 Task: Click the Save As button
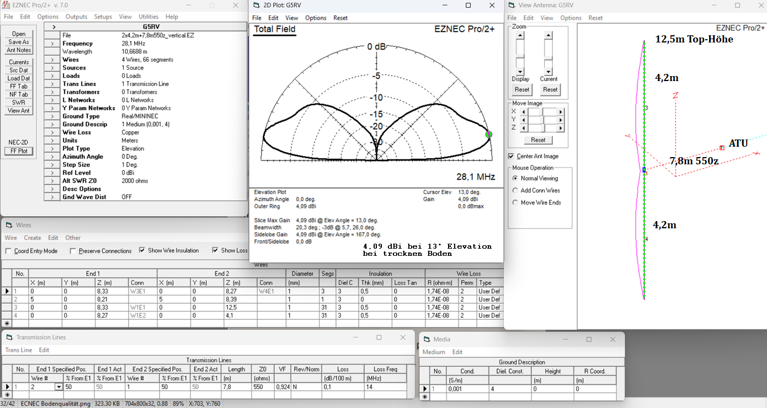click(x=19, y=42)
